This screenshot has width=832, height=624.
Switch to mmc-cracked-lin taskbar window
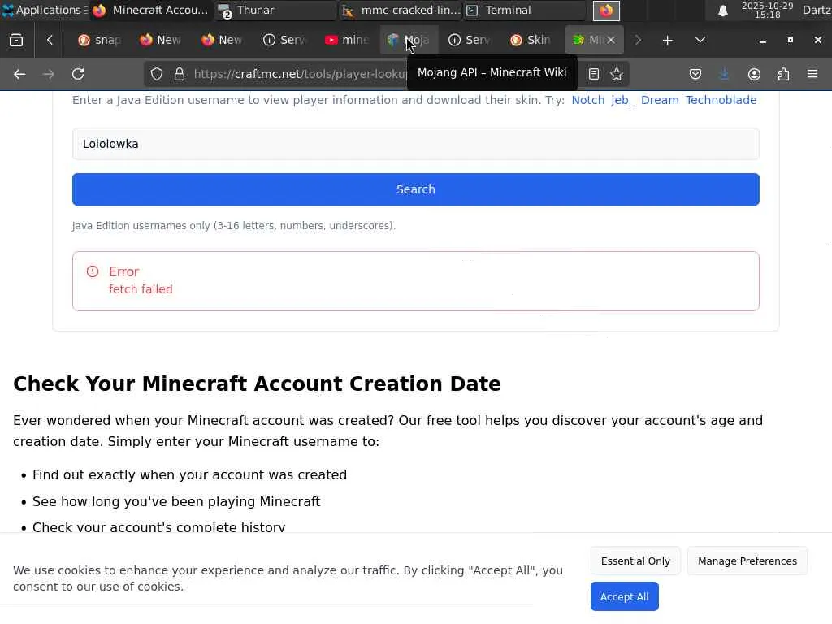[401, 10]
